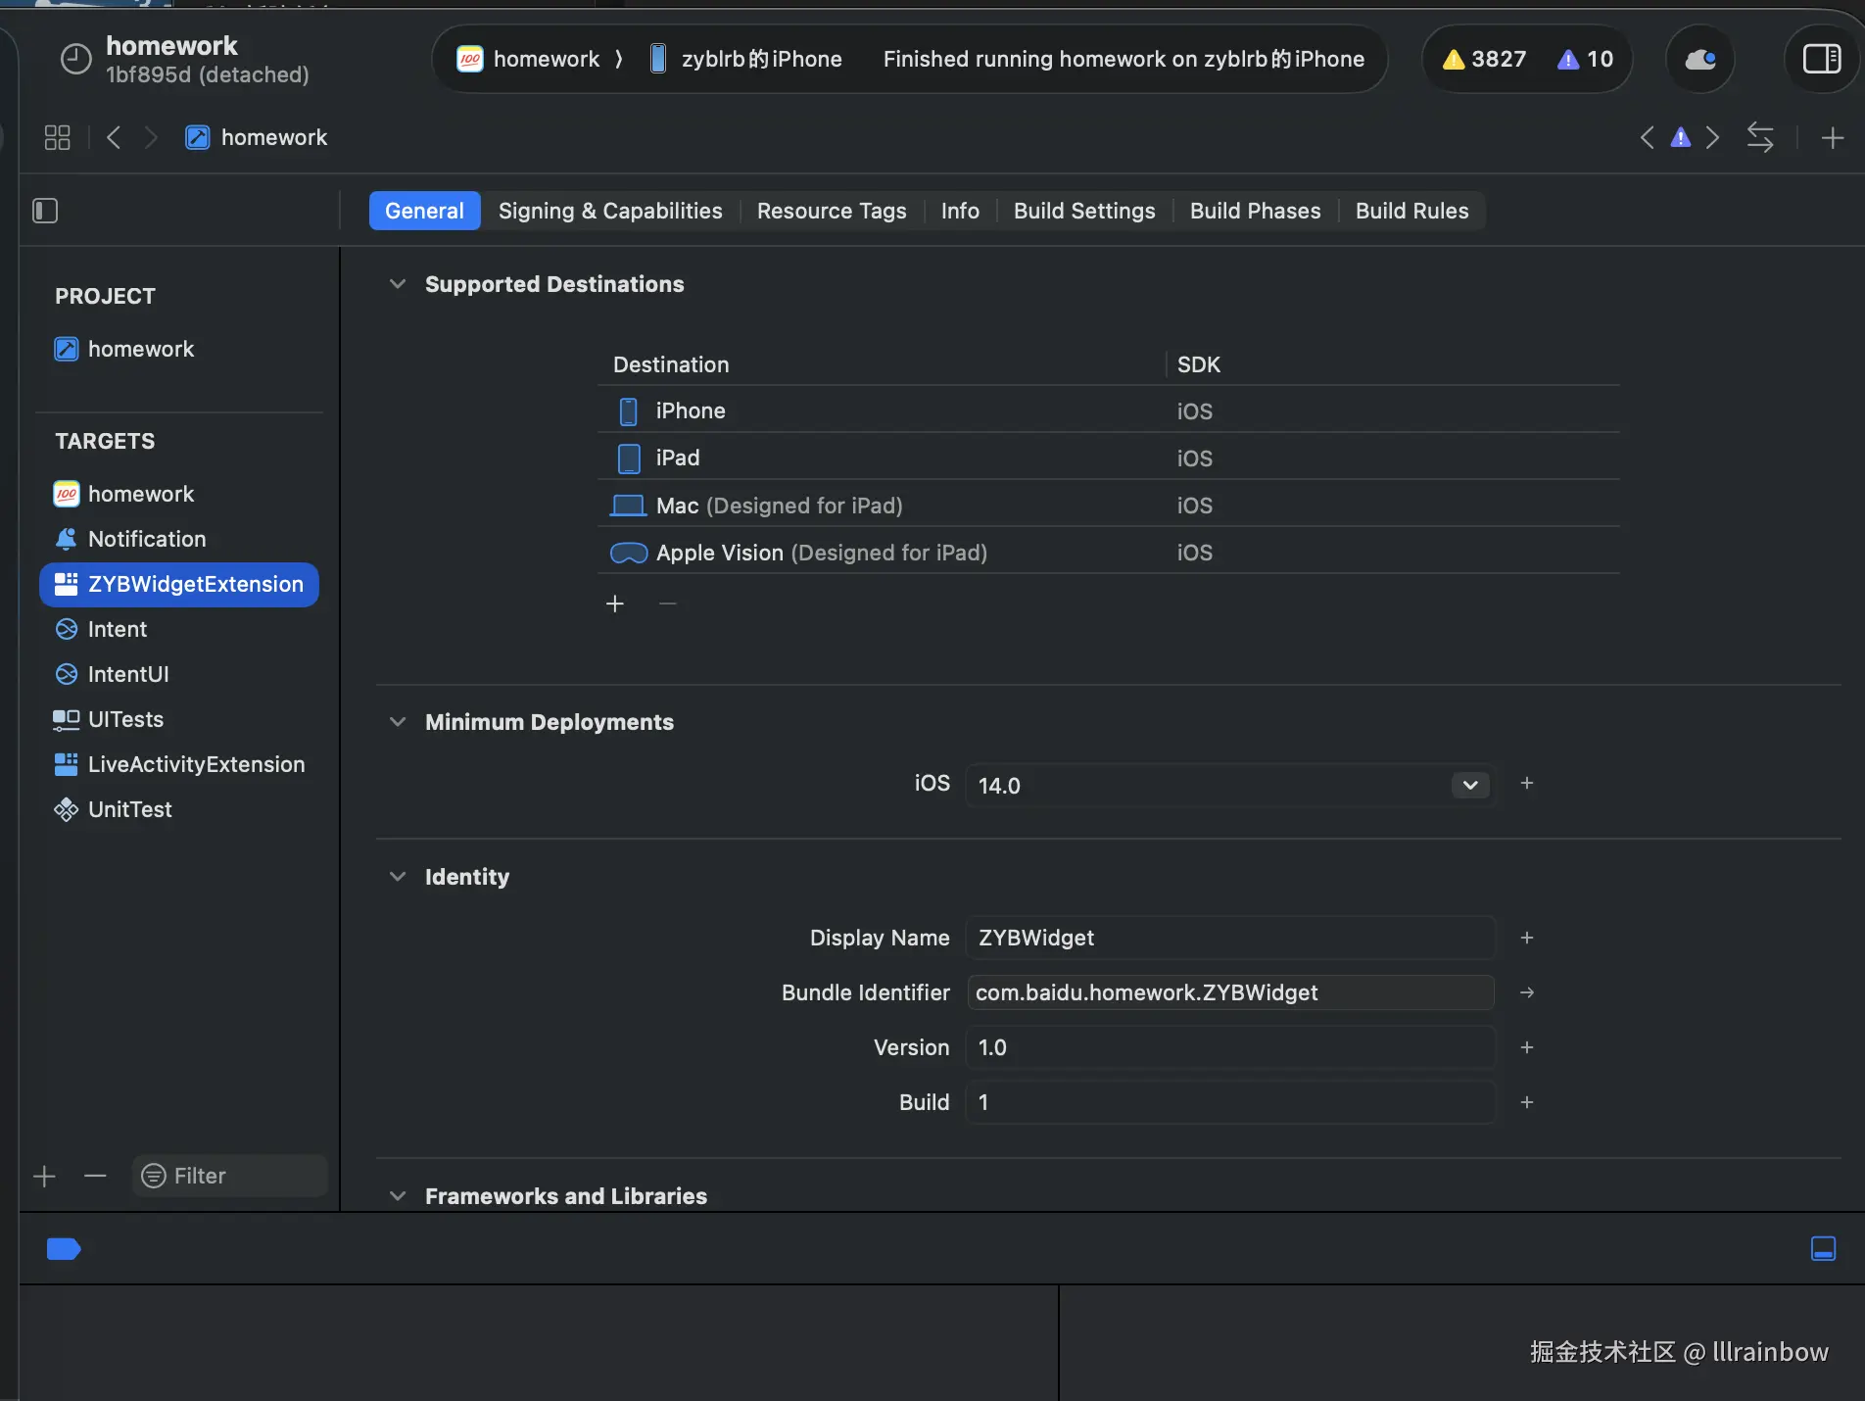
Task: Click the code review swap arrows icon
Action: [x=1760, y=137]
